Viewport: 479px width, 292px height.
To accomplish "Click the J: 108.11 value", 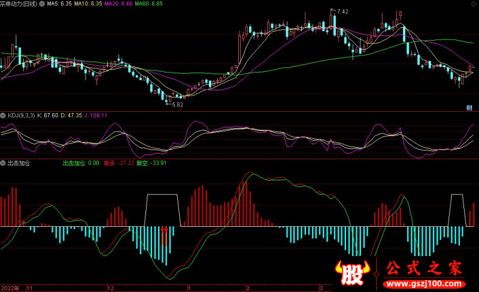I will [x=96, y=115].
